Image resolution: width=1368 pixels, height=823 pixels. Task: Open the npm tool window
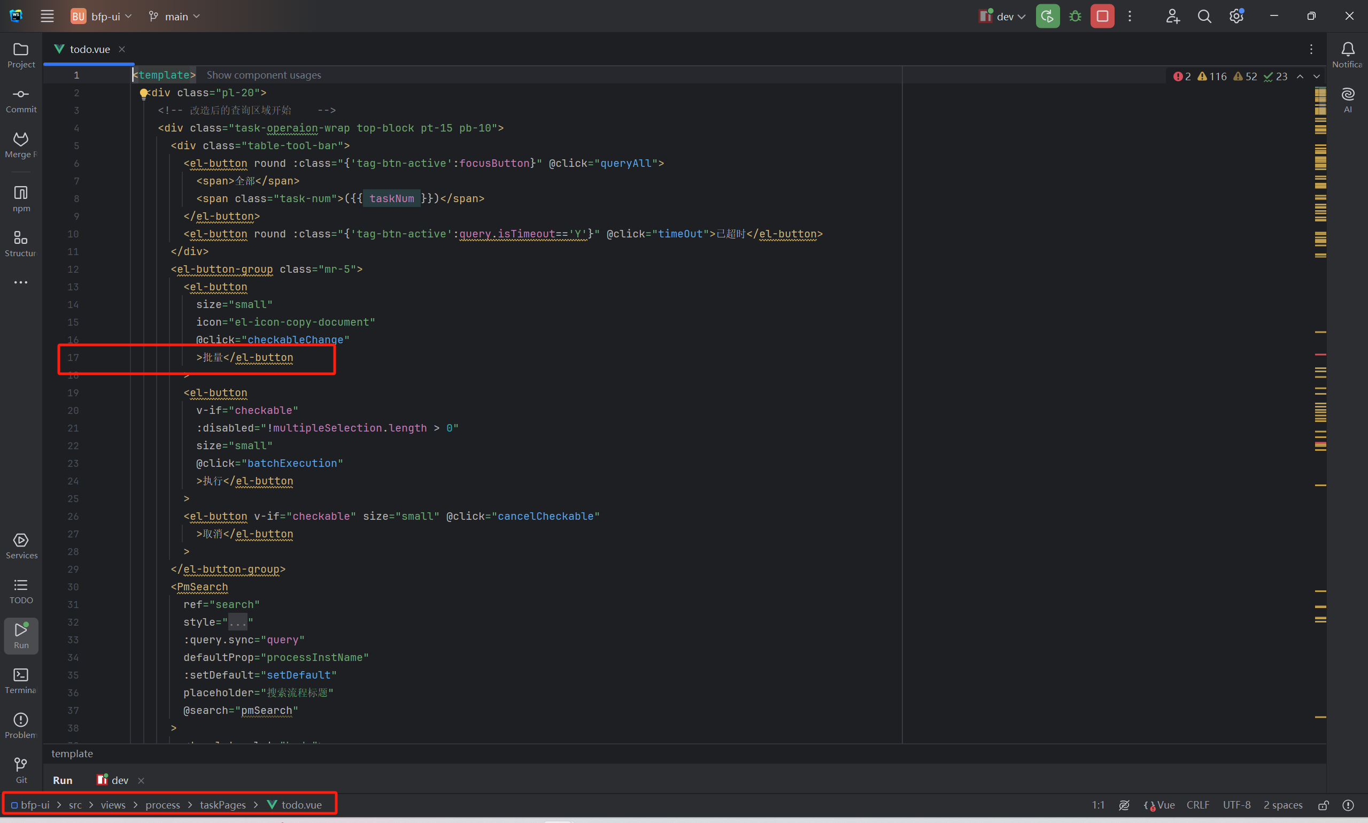pos(20,198)
